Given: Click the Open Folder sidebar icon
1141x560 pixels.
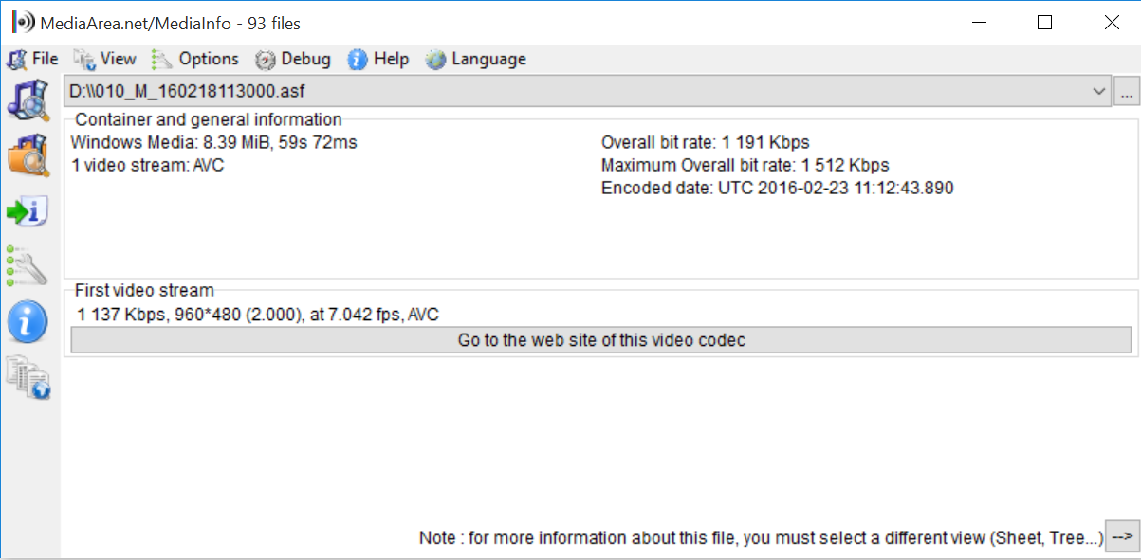Looking at the screenshot, I should pos(28,155).
